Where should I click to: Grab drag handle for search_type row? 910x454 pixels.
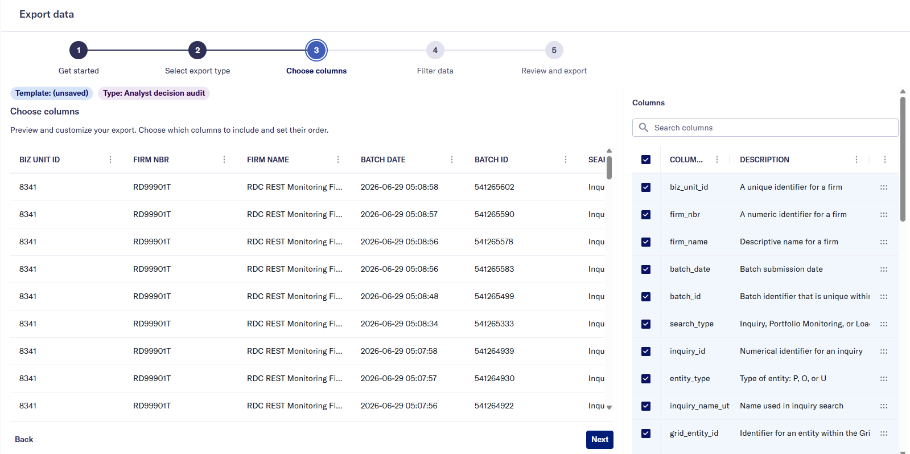[884, 324]
